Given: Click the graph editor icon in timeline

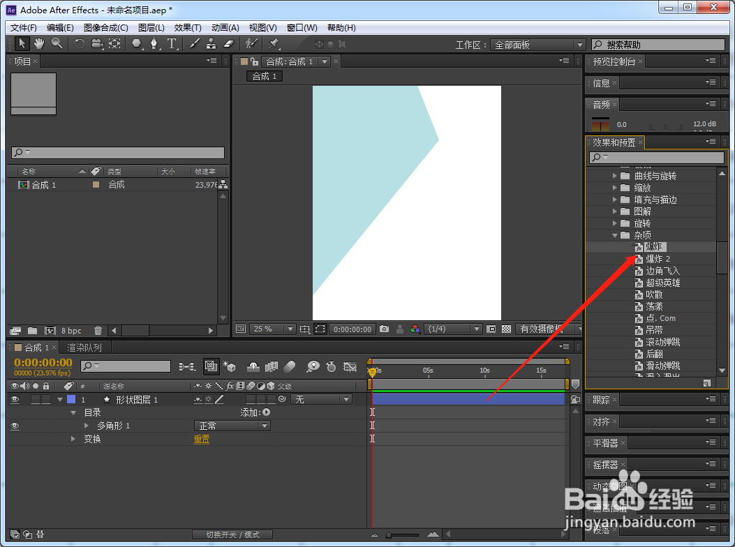Looking at the screenshot, I should (x=350, y=366).
